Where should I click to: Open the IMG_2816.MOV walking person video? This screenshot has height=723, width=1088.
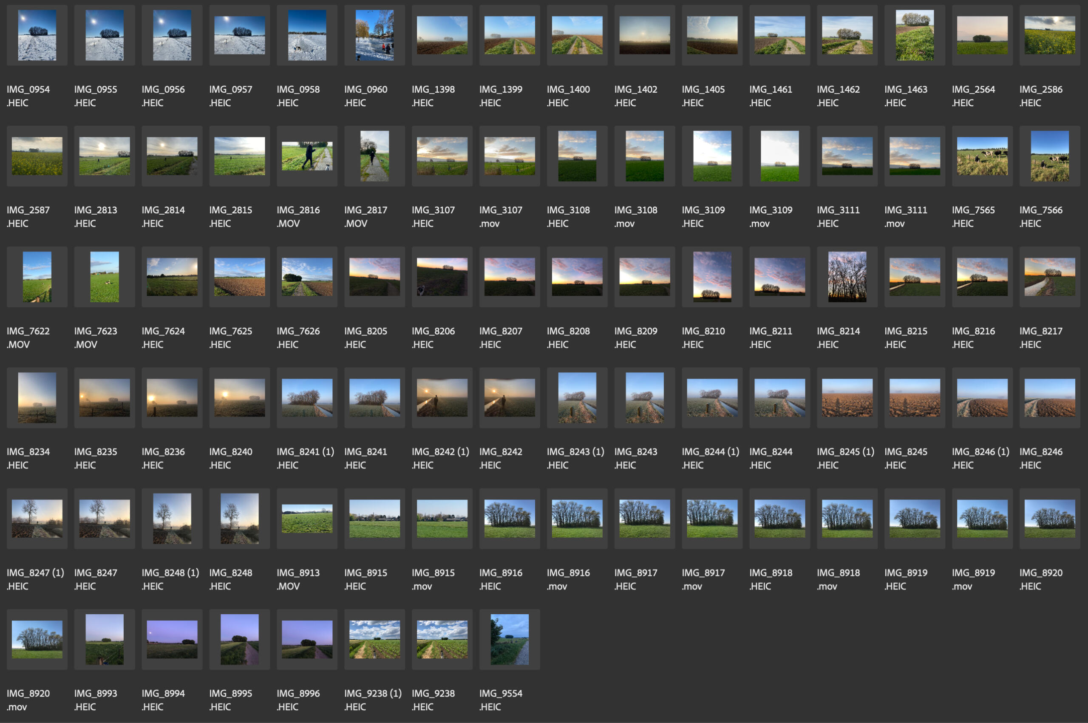[x=307, y=156]
